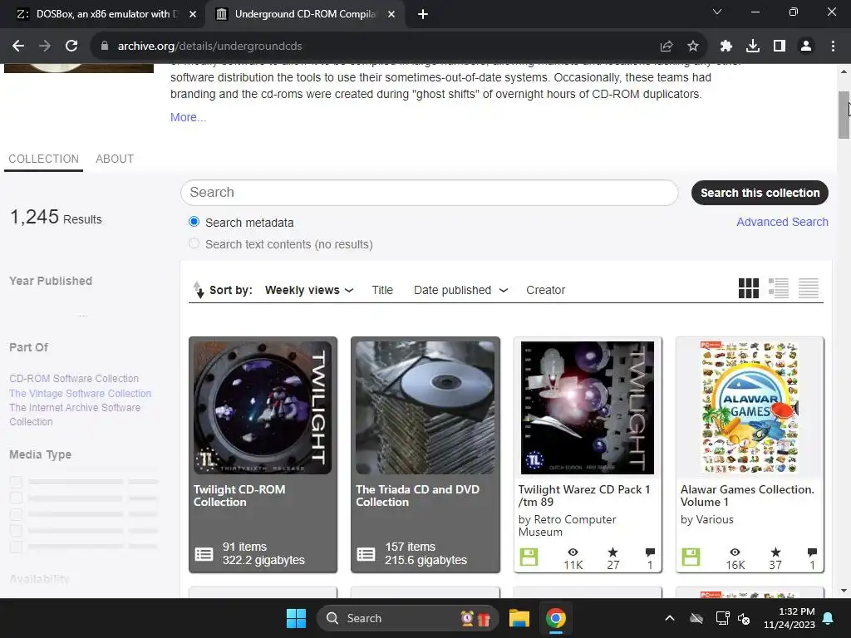Open the Twilight CD-ROM Collection thumbnail
This screenshot has height=638, width=851.
263,407
